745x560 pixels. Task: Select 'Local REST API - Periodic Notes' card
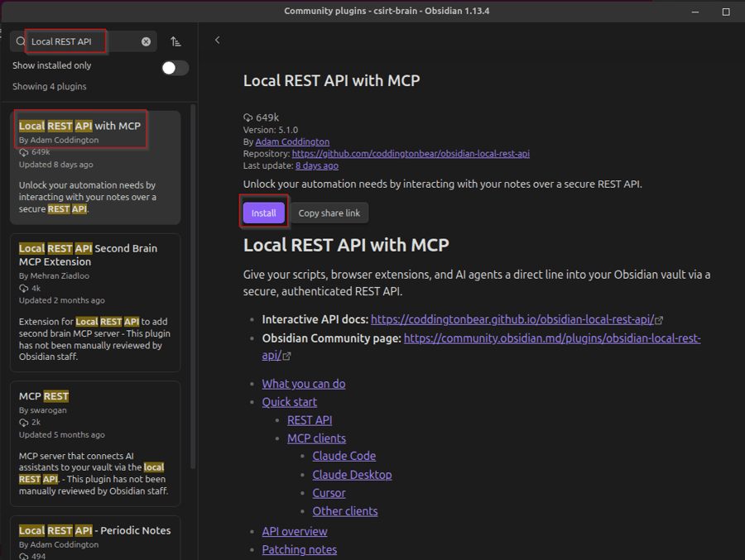[x=95, y=538]
